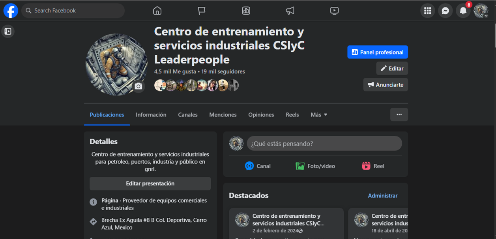Open the Menciones tab

tap(223, 115)
